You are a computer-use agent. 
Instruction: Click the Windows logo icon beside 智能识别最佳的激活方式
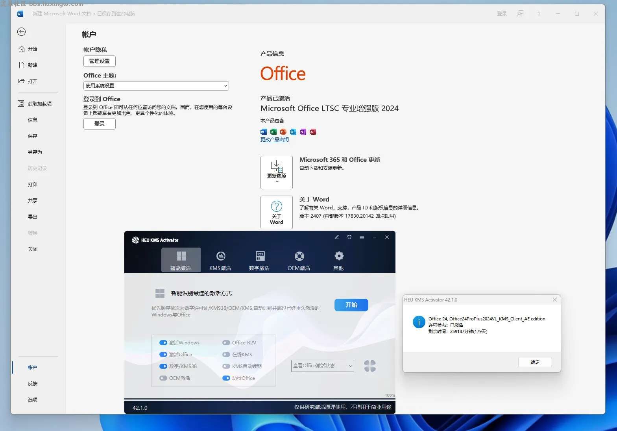160,293
